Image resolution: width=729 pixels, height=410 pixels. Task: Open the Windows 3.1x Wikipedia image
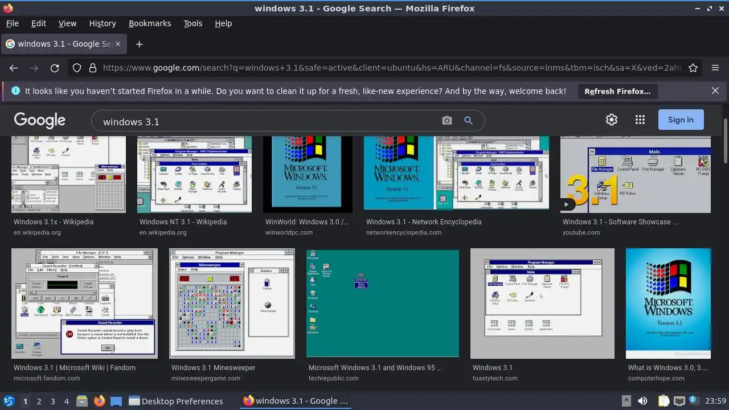(x=68, y=174)
